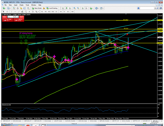
Task: Switch timeframe to W1
Action: coord(68,12)
